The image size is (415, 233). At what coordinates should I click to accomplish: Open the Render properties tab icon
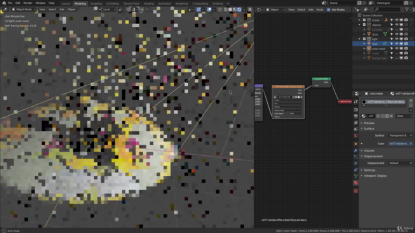point(356,109)
